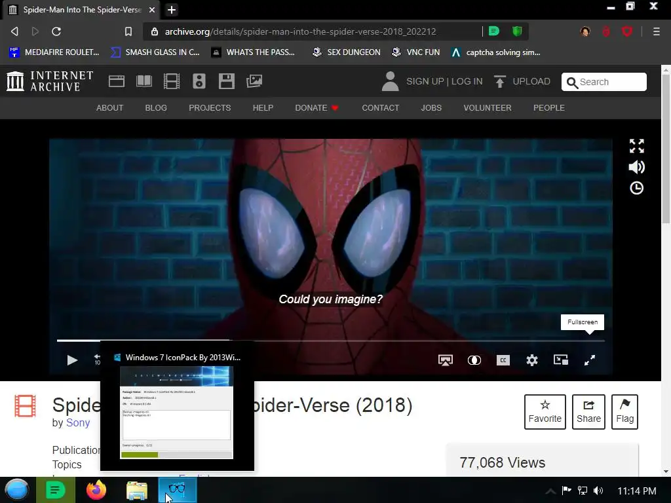This screenshot has width=671, height=503.
Task: Click the LOG IN link
Action: (467, 81)
